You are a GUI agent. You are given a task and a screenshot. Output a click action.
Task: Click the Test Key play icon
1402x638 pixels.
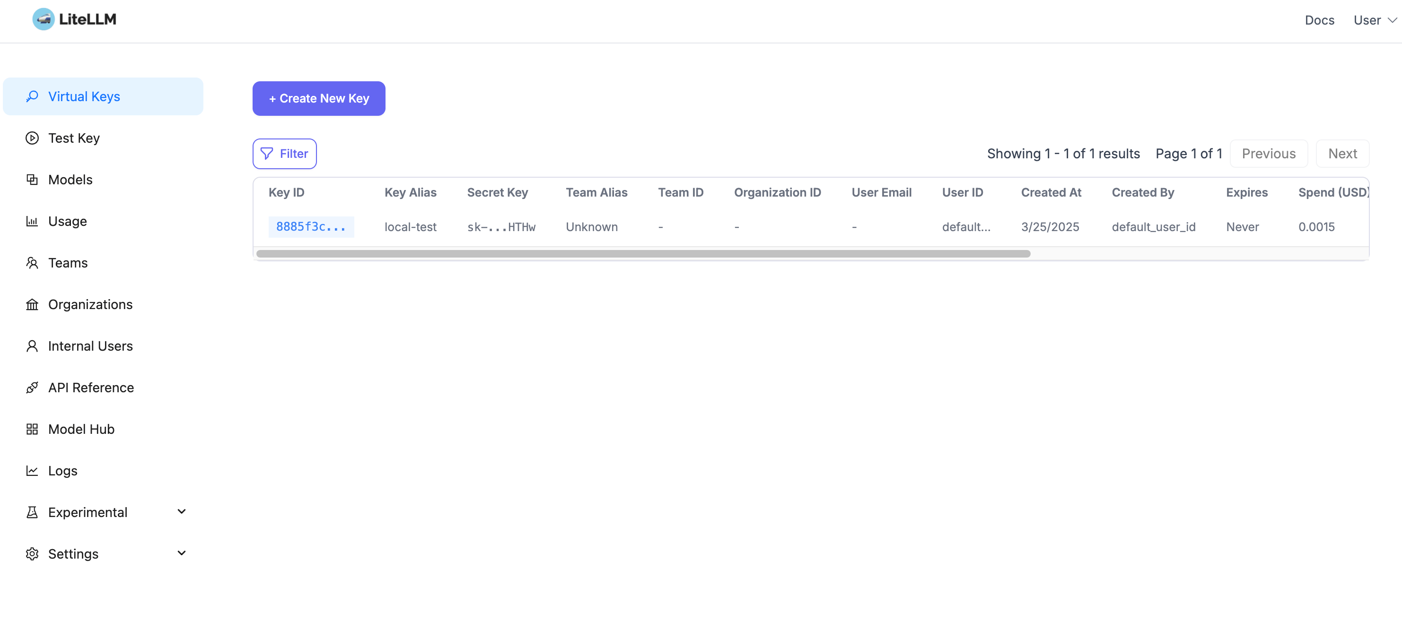click(x=32, y=138)
